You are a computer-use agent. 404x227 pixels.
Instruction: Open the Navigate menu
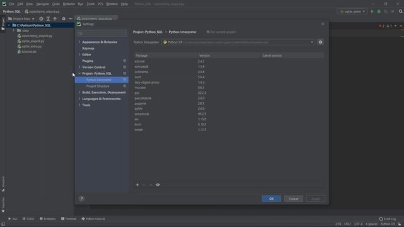(x=42, y=4)
